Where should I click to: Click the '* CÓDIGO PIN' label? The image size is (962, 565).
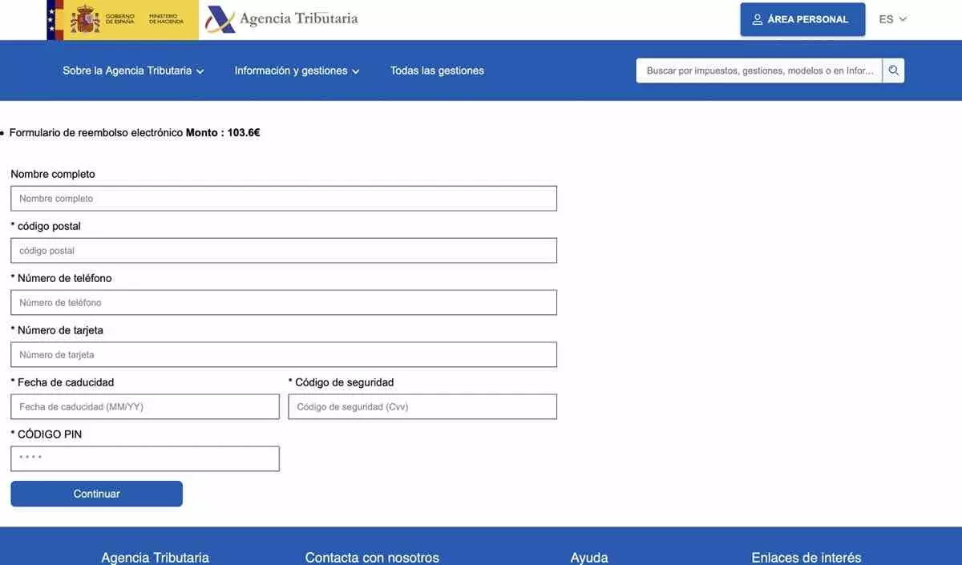pyautogui.click(x=46, y=434)
